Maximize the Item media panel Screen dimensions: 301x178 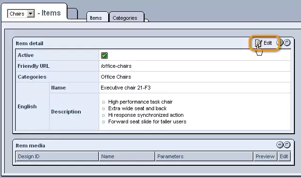(287, 145)
